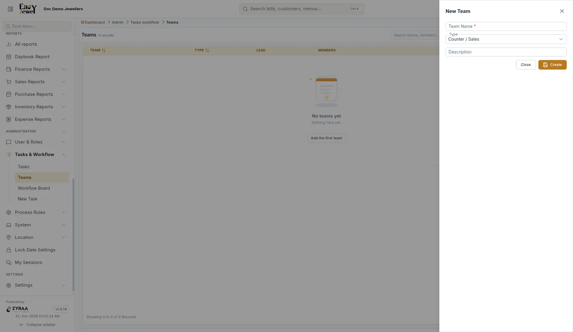Click the User & Roles icon
573x332 pixels.
(9, 142)
